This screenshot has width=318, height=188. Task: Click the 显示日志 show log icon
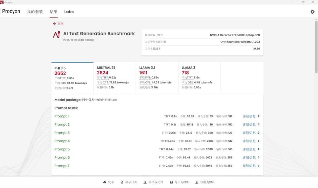[x=122, y=182]
